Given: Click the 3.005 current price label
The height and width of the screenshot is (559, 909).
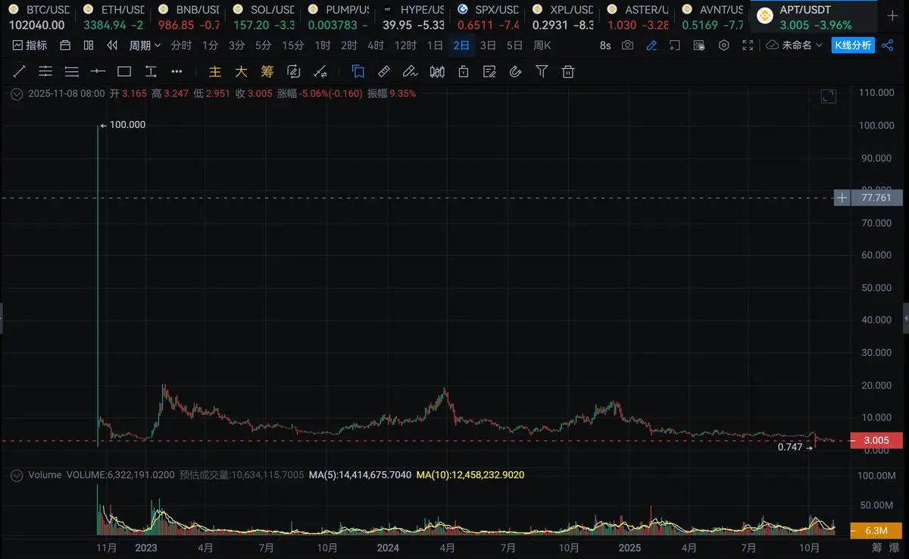Looking at the screenshot, I should 876,441.
